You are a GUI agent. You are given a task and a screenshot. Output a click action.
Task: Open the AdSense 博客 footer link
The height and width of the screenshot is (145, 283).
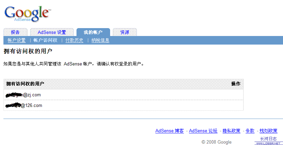click(x=169, y=131)
